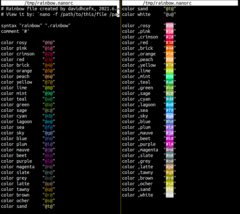Click the sky "#g#" background swatch
Image resolution: width=240 pixels, height=214 pixels.
[x=170, y=116]
